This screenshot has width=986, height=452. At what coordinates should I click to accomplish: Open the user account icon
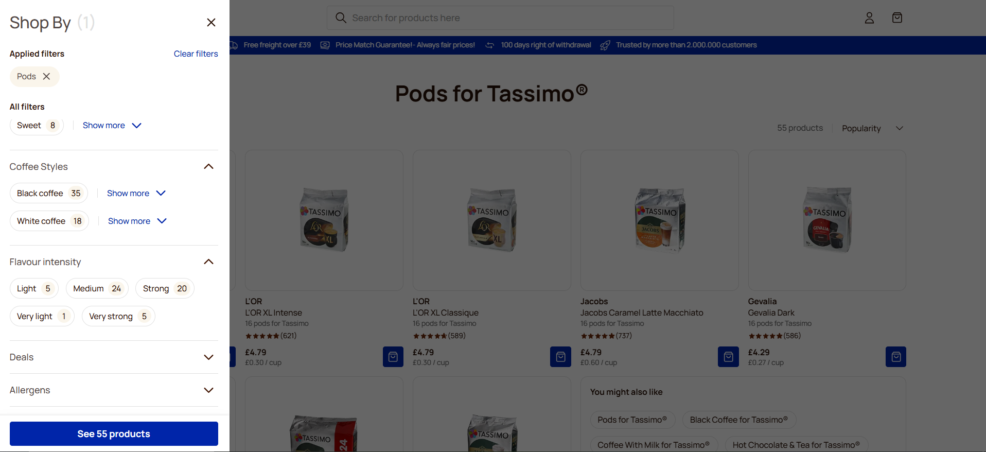(x=869, y=18)
